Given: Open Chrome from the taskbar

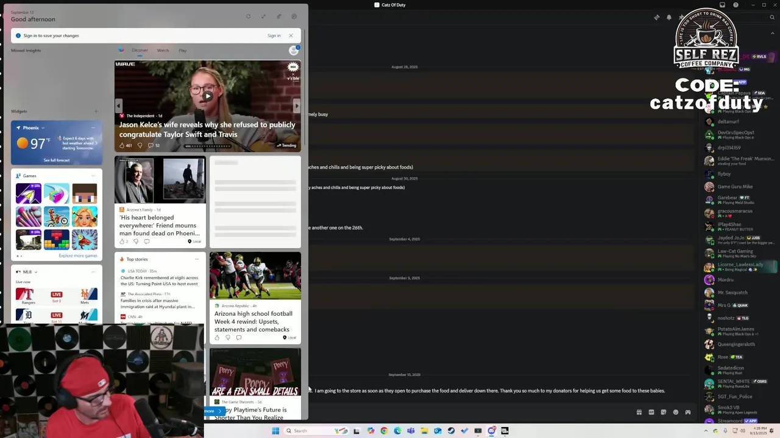Looking at the screenshot, I should click(384, 431).
